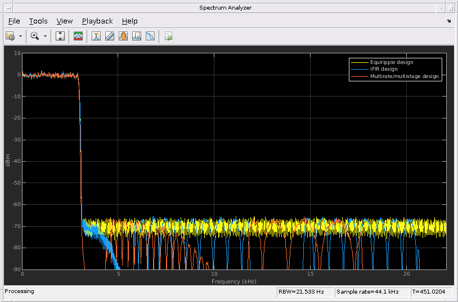This screenshot has width=458, height=302.
Task: Open the Spectrum Settings panel
Action: coord(10,36)
